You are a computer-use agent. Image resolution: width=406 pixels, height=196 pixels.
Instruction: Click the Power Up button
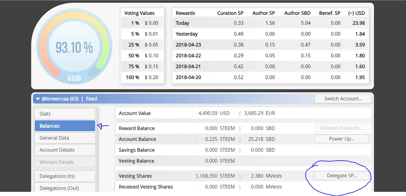342,139
